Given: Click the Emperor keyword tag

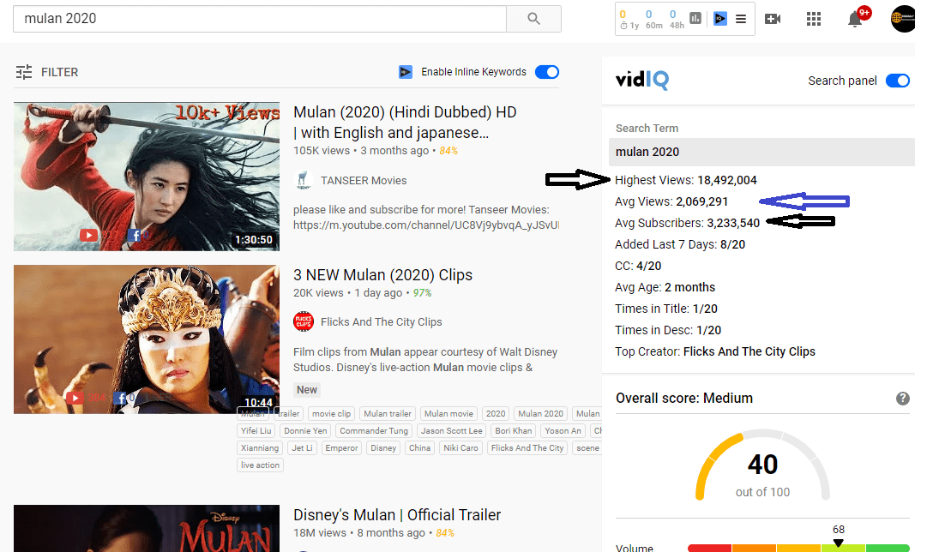Looking at the screenshot, I should pos(341,448).
